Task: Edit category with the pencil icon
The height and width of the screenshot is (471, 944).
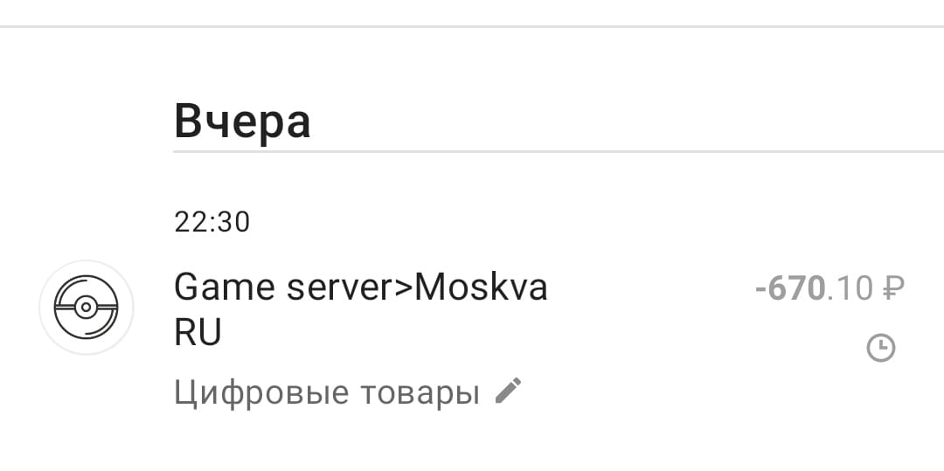Action: [x=508, y=391]
